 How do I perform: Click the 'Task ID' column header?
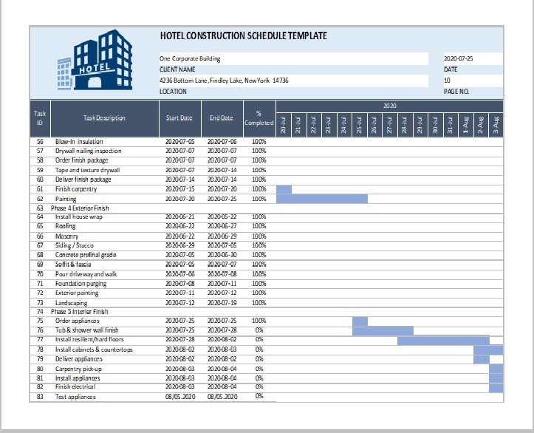(x=40, y=118)
